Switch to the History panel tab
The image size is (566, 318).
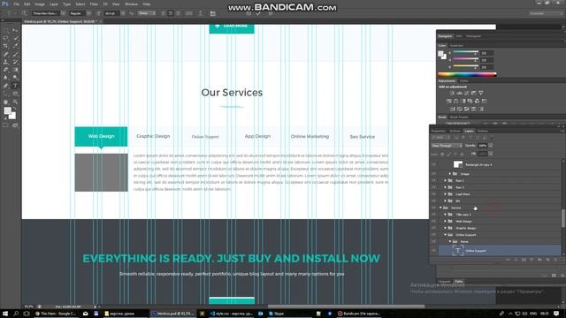[x=483, y=131]
